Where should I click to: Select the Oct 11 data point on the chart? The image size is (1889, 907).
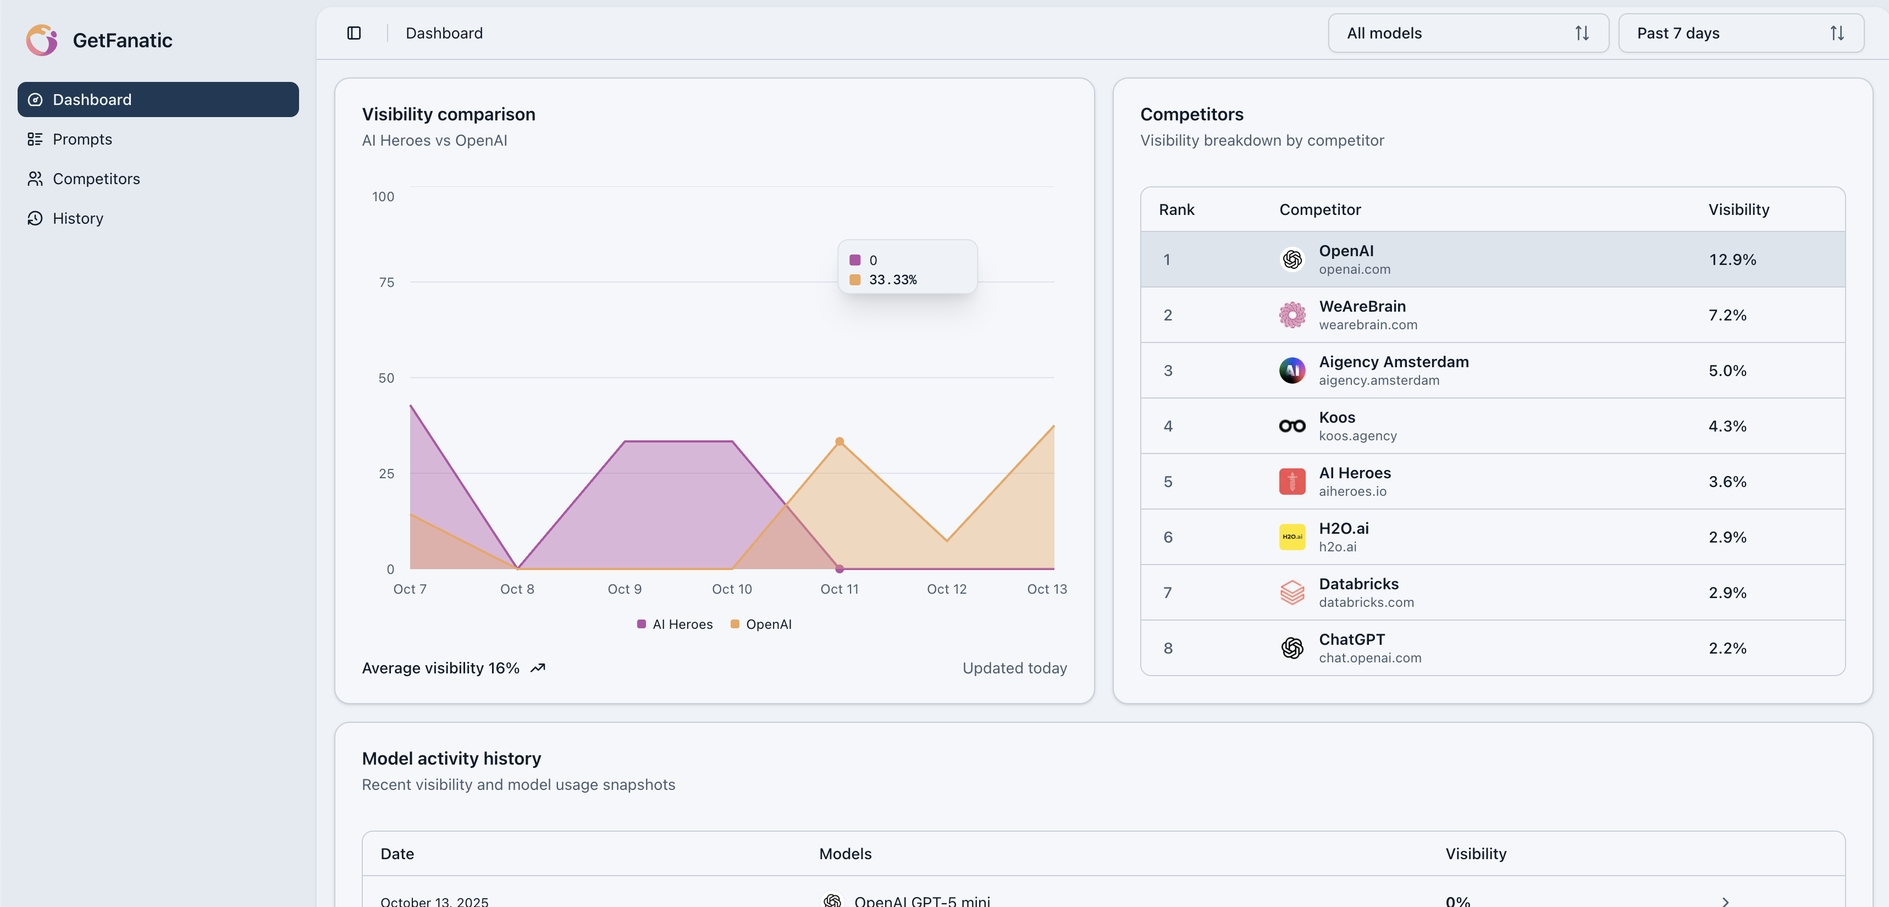[x=839, y=442]
